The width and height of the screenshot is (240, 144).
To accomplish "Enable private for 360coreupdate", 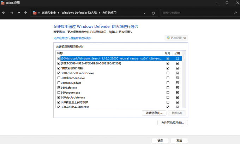I will point(168,83).
